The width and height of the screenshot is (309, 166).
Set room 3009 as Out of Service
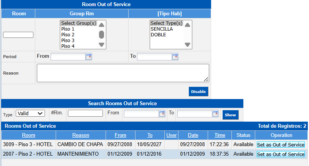281,145
